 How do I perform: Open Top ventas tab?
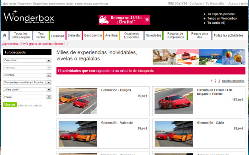coord(41,35)
